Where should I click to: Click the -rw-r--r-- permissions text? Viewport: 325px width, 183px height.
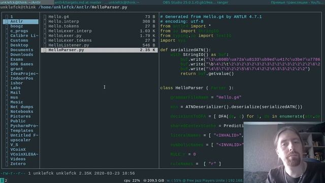coord(13,173)
